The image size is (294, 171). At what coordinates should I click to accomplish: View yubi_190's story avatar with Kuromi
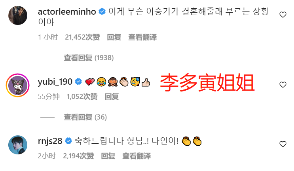[18, 85]
